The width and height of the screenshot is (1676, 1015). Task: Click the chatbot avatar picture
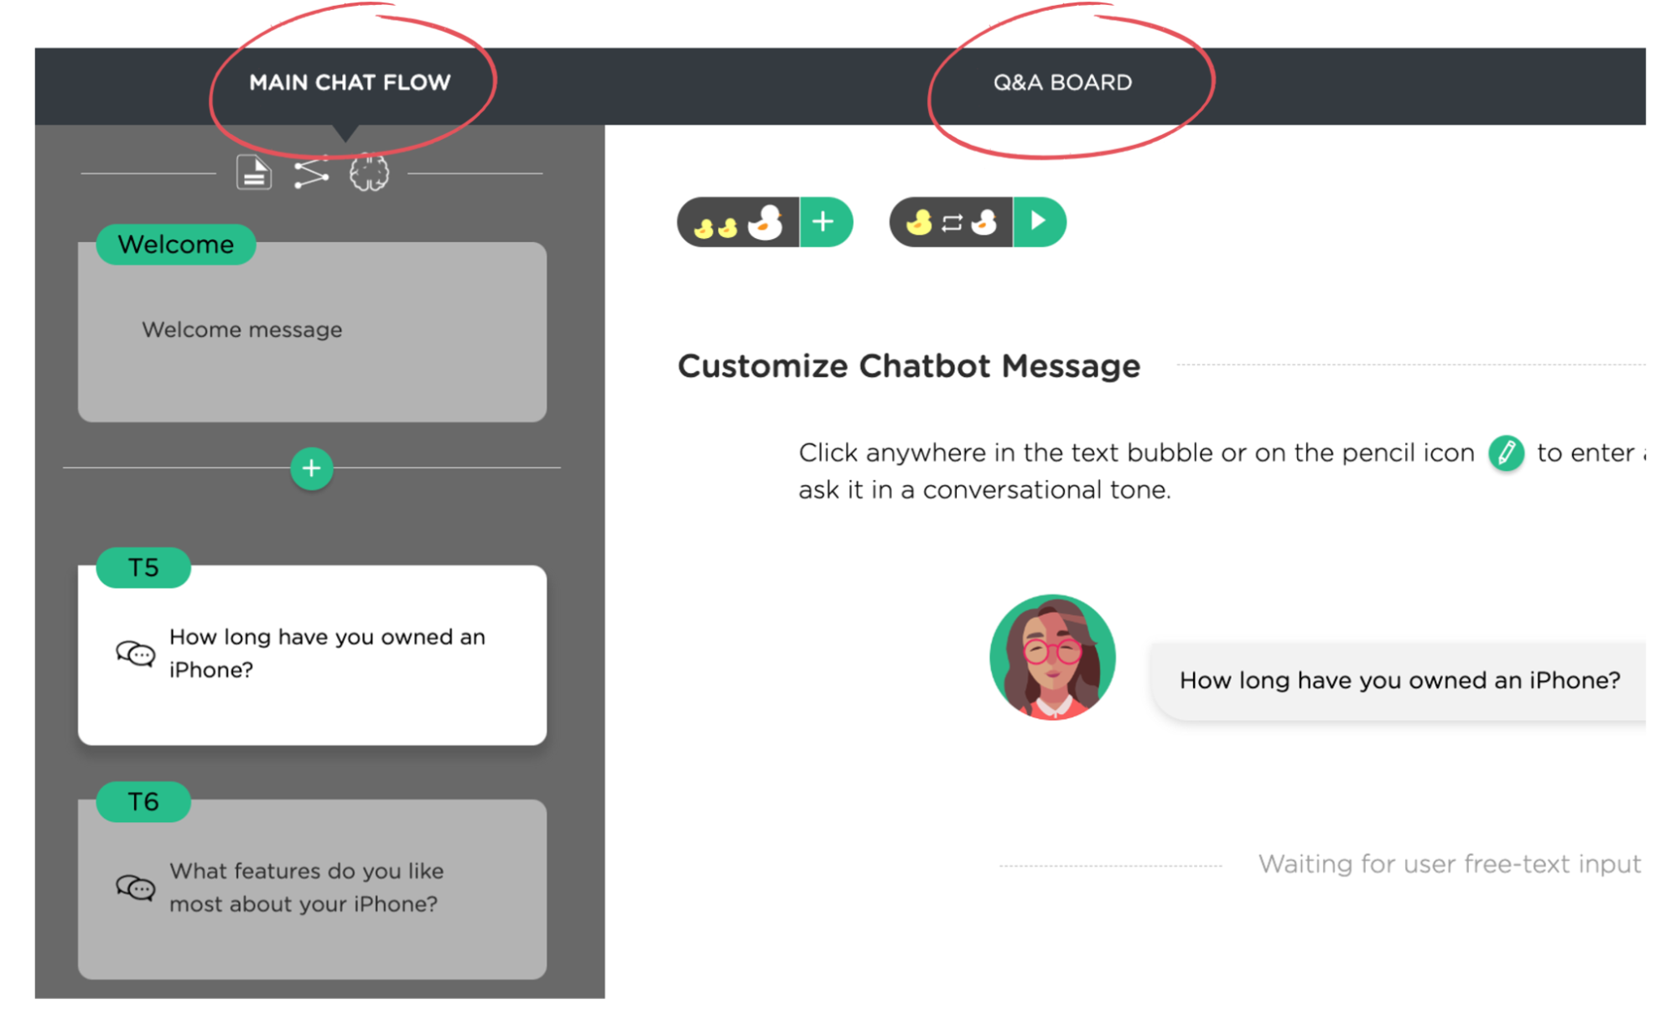pyautogui.click(x=1052, y=657)
